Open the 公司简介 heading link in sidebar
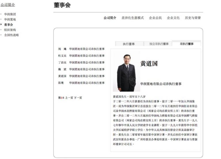Viewport: 221px width, 159px height. coord(7,5)
